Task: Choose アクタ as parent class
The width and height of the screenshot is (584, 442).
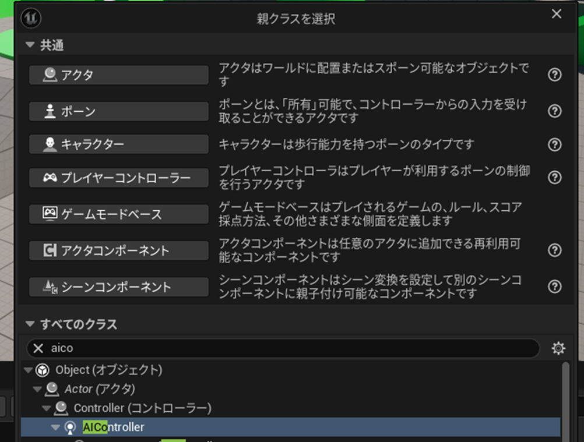Action: click(119, 75)
